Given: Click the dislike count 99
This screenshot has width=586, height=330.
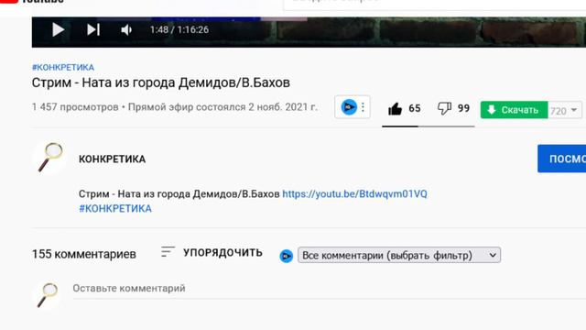Looking at the screenshot, I should [463, 108].
